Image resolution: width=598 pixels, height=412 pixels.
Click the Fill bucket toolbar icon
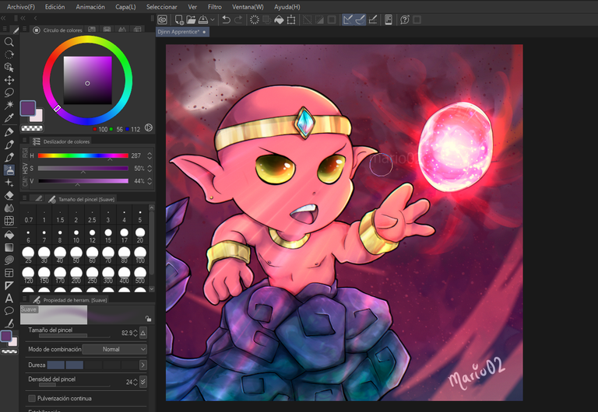(278, 19)
